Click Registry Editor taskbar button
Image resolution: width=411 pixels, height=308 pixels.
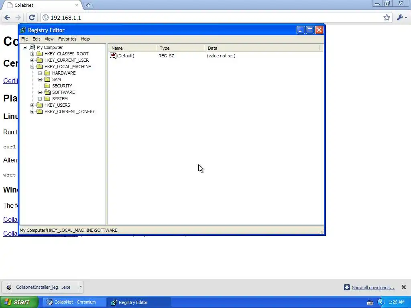tap(139, 302)
